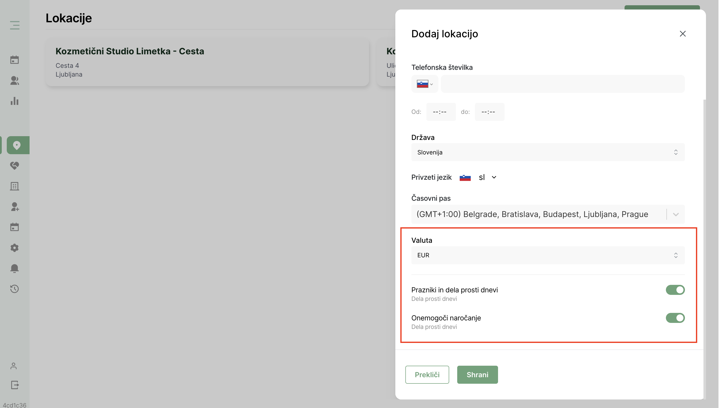Screen dimensions: 720x408
Task: Open the add-user staff icon
Action: tap(15, 207)
